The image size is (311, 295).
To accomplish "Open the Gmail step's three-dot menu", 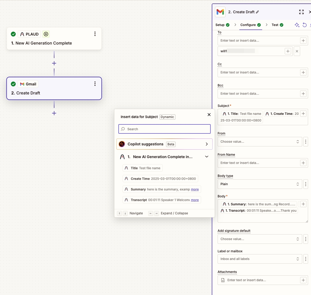I will pyautogui.click(x=95, y=84).
